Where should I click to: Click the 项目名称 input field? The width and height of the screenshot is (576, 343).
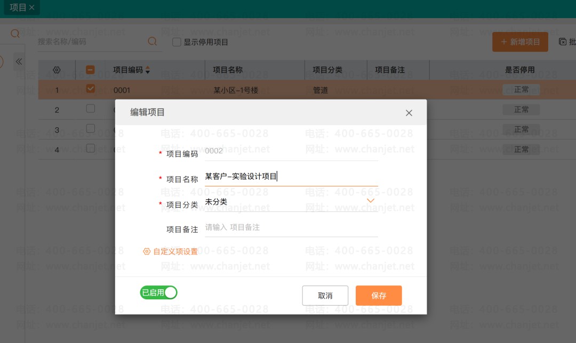point(291,176)
